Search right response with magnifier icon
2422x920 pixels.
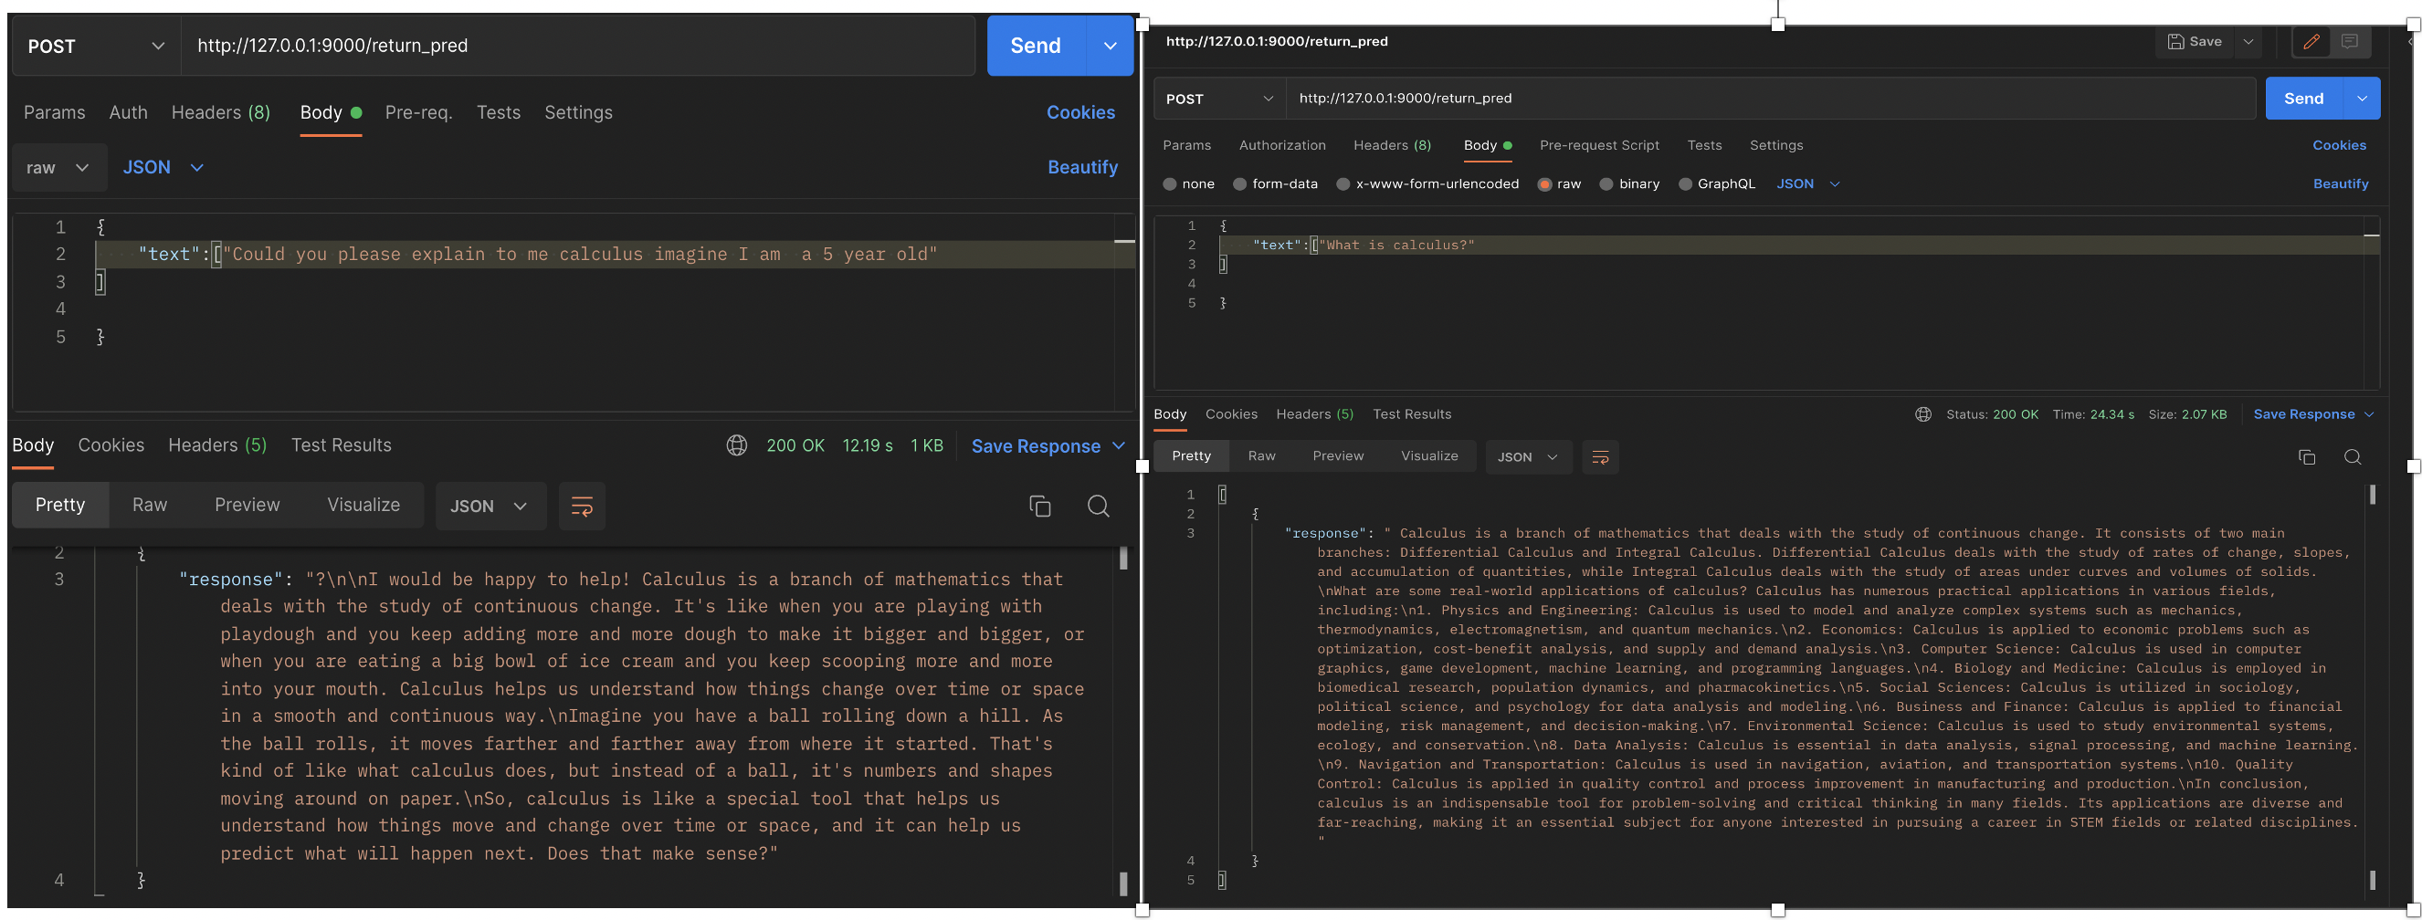(2353, 456)
